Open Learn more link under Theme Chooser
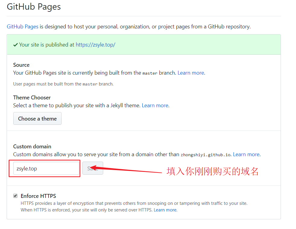The height and width of the screenshot is (229, 296). pyautogui.click(x=155, y=105)
